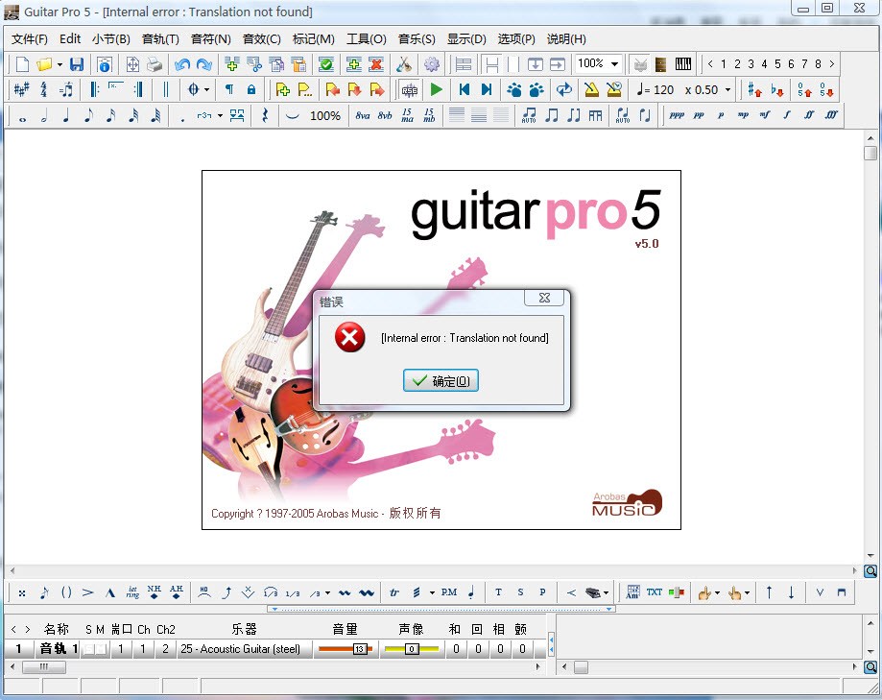Screen dimensions: 882x700
Task: Open the 说明(H) menu
Action: (x=566, y=38)
